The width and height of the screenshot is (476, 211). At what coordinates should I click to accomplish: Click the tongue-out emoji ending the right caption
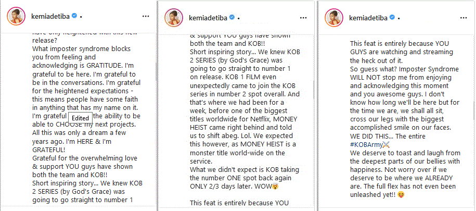(x=402, y=195)
